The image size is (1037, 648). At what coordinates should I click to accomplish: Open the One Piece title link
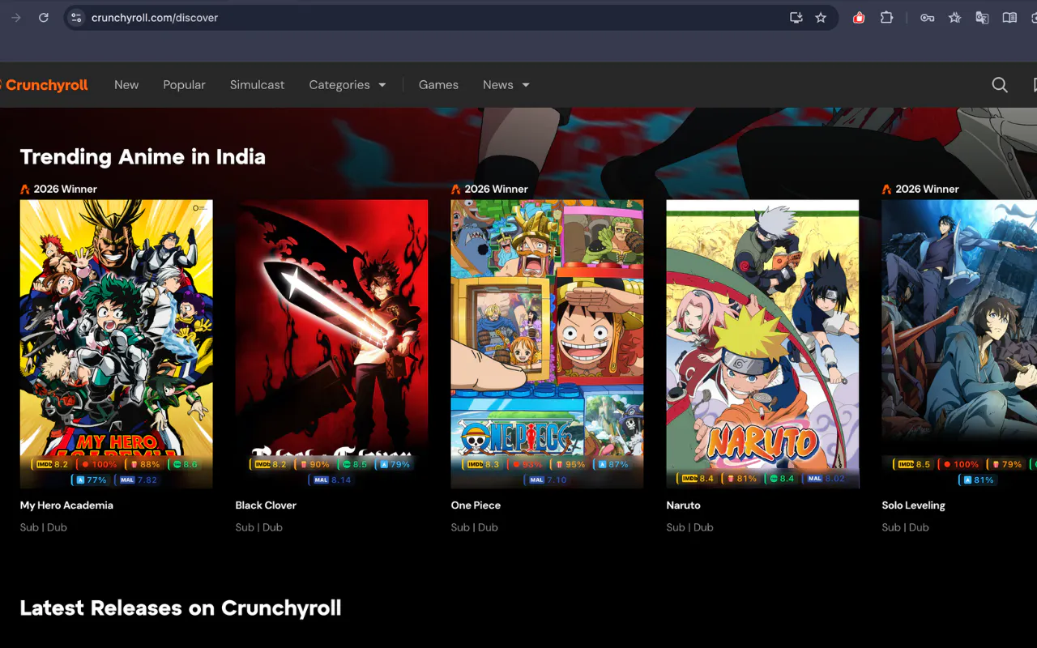[x=476, y=505]
